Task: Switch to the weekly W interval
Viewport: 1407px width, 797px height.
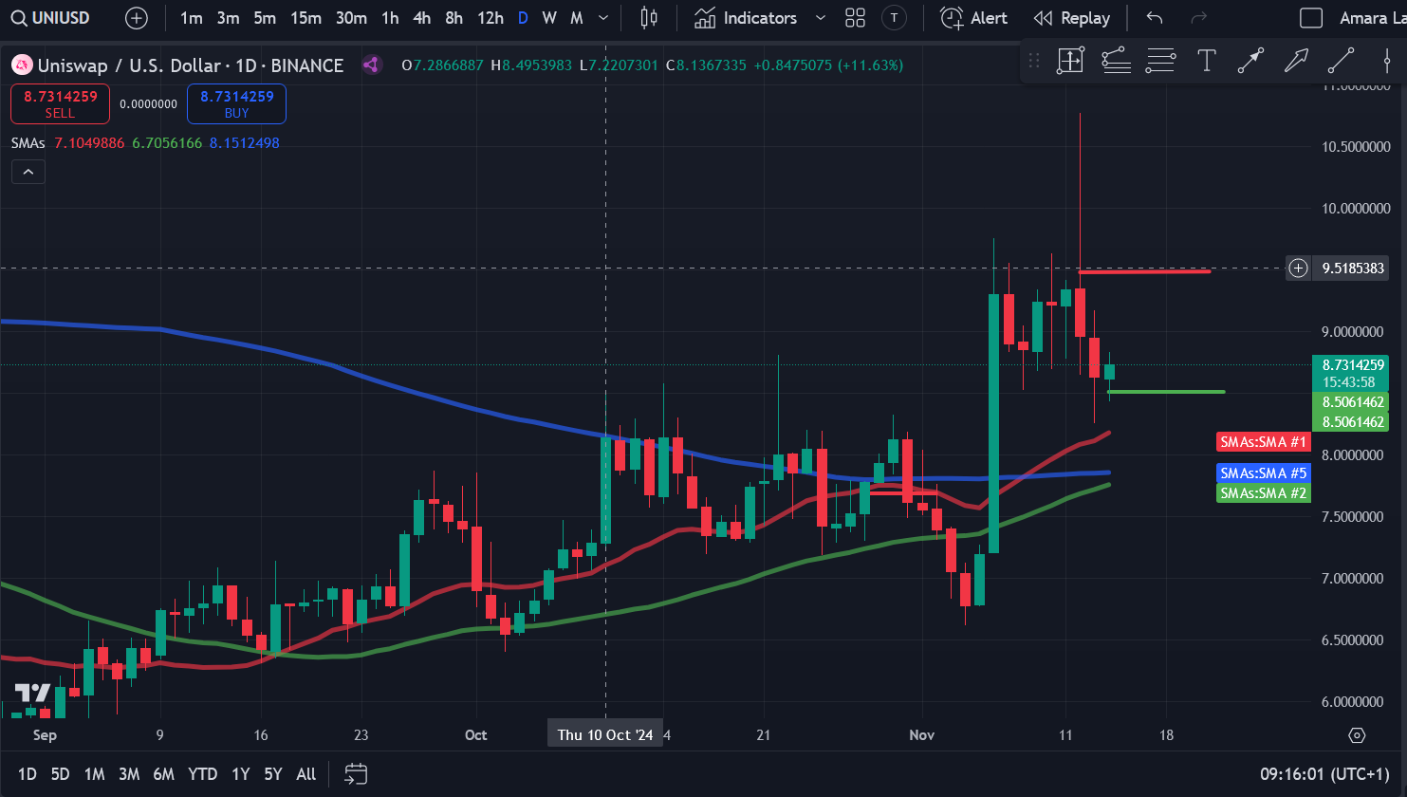Action: coord(549,18)
